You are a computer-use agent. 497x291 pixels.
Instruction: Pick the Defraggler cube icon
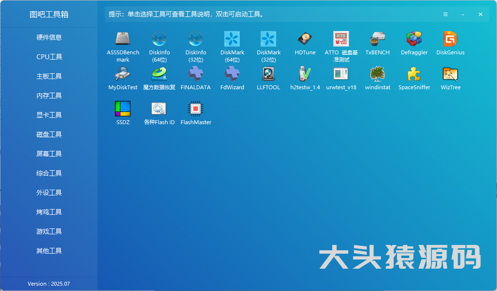pos(414,39)
